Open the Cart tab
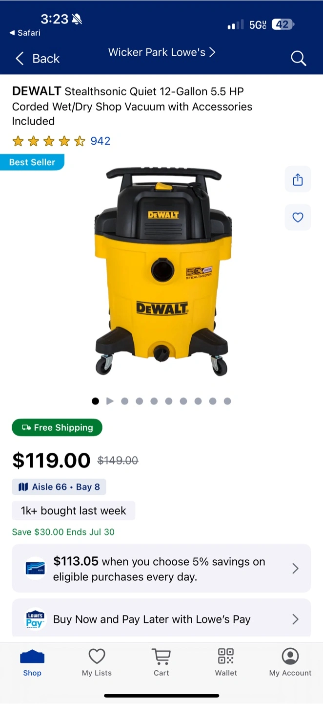 click(x=161, y=662)
